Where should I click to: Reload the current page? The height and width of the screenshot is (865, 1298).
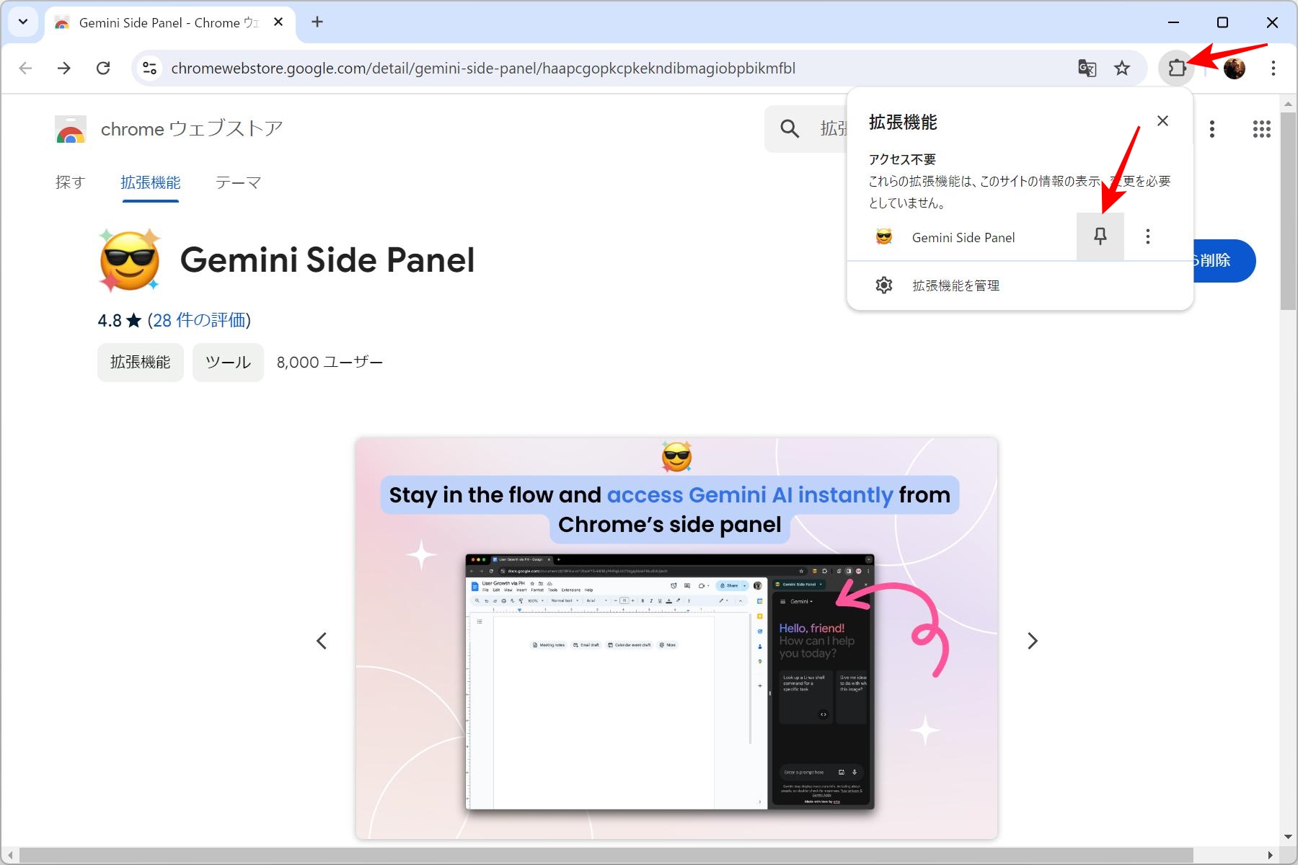click(103, 68)
